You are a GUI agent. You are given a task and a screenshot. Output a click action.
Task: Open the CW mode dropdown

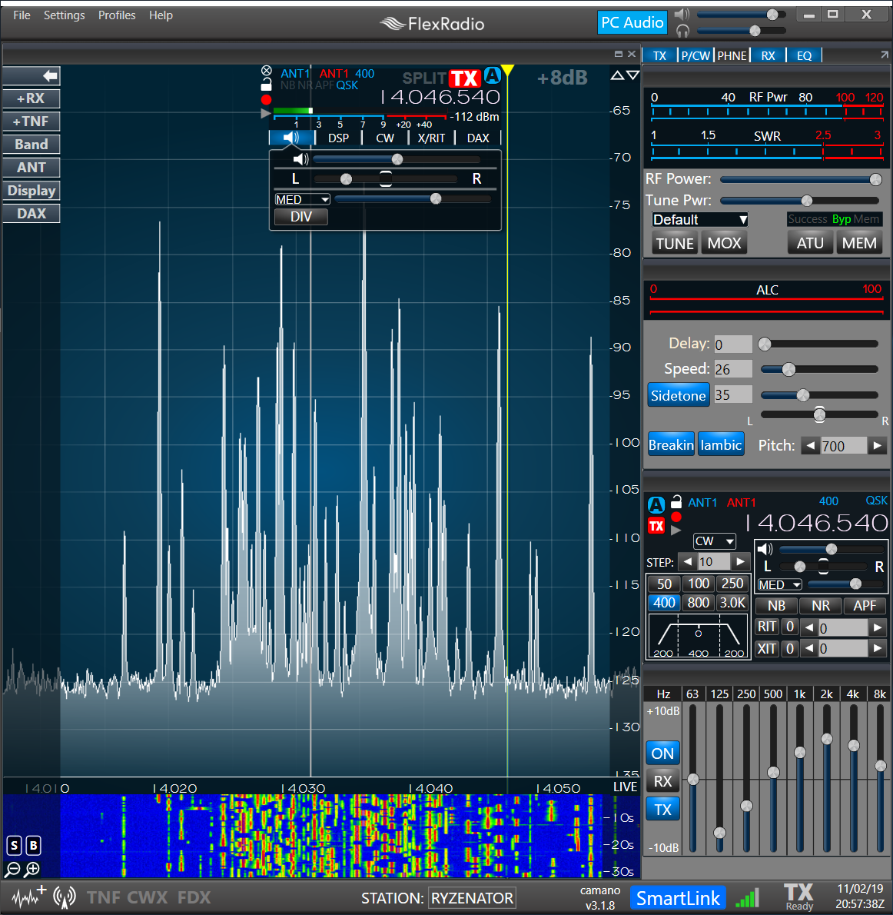point(714,541)
